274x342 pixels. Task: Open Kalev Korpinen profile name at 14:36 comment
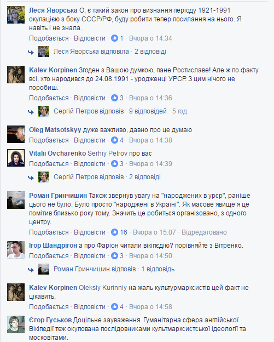pyautogui.click(x=53, y=70)
